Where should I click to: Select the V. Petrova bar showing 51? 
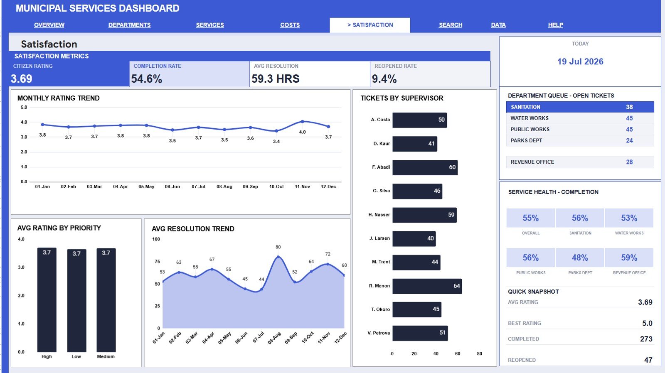(420, 333)
